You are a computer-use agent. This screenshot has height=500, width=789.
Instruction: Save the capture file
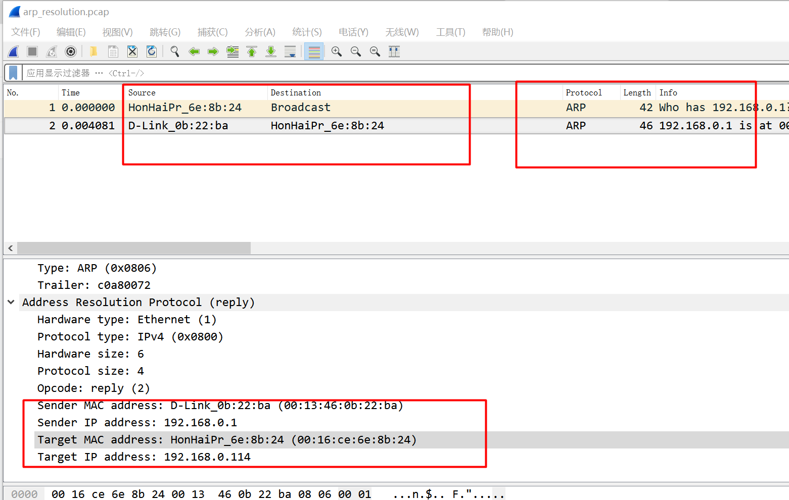pyautogui.click(x=113, y=52)
